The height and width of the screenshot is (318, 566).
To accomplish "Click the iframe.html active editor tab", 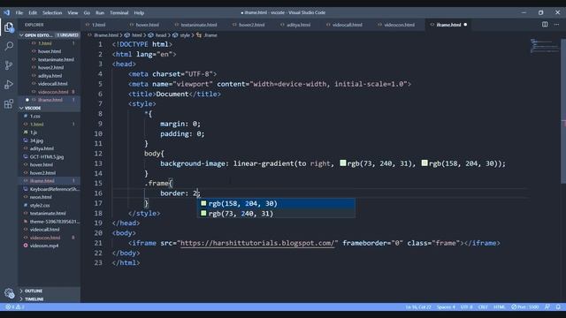I will [x=448, y=25].
